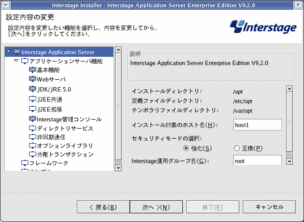
Task: Toggle the Interstage管理コンソール component icon
Action: click(33, 119)
